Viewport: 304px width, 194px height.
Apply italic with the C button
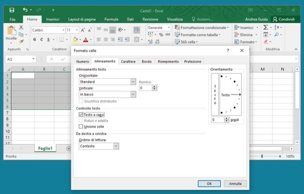pyautogui.click(x=41, y=39)
